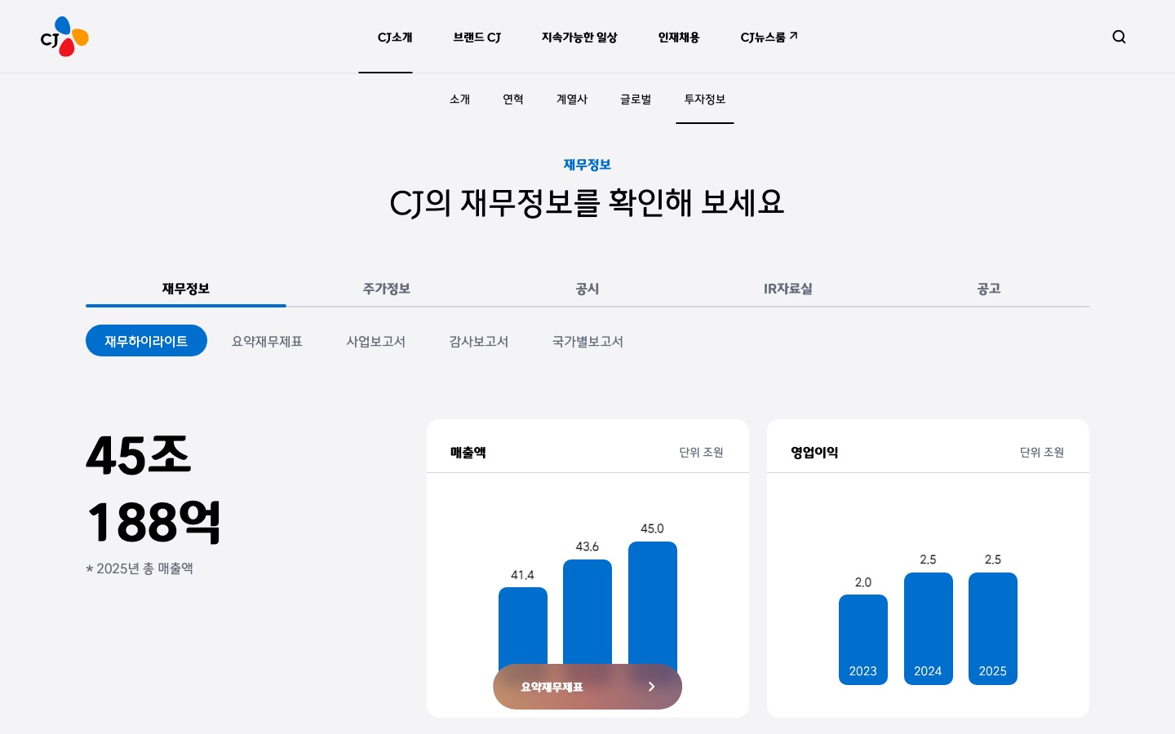This screenshot has width=1175, height=734.
Task: Click the '* 2025년 총 매출액' footnote
Action: [140, 568]
